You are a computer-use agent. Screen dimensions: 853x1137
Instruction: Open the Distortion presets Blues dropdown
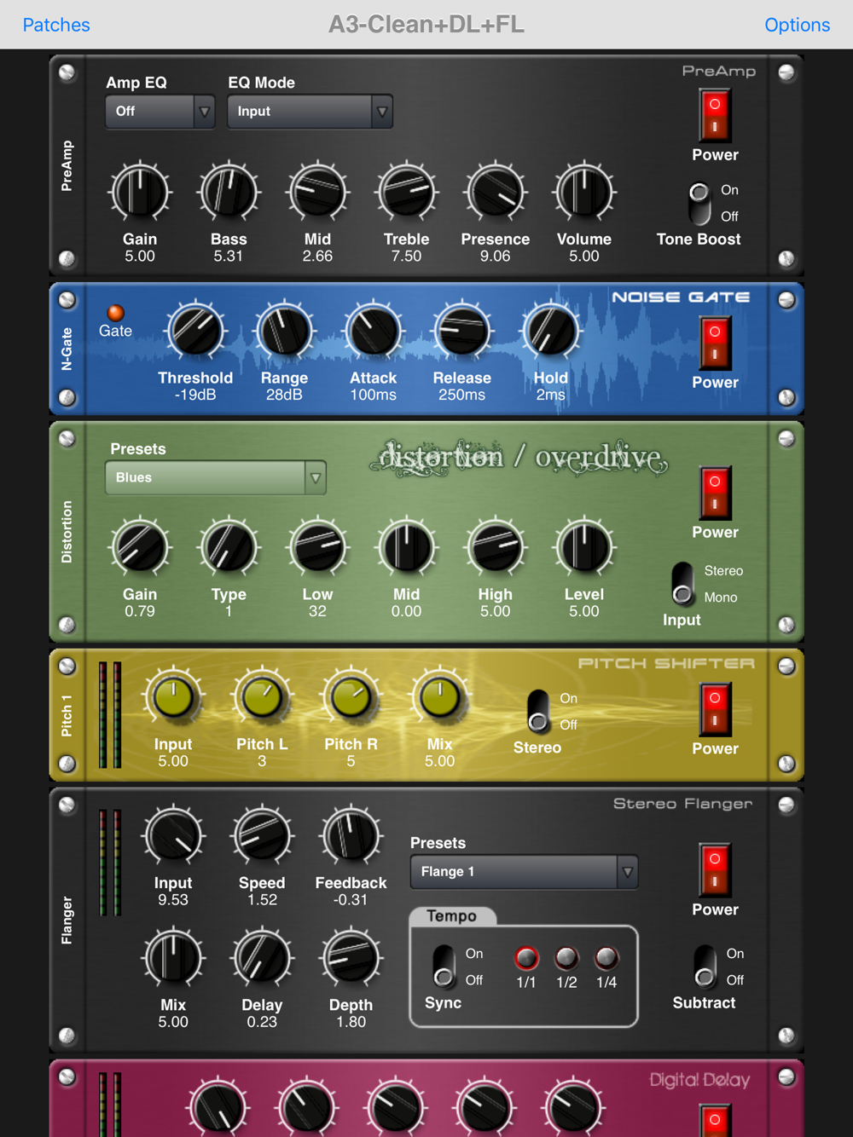click(216, 478)
